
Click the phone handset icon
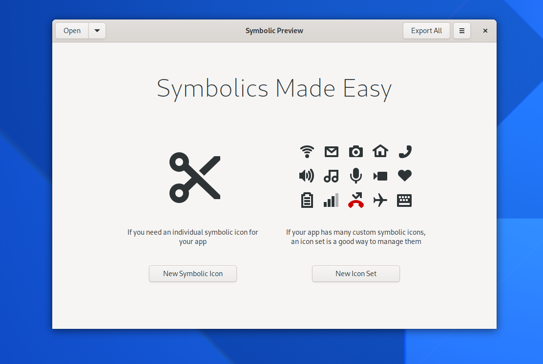tap(404, 151)
